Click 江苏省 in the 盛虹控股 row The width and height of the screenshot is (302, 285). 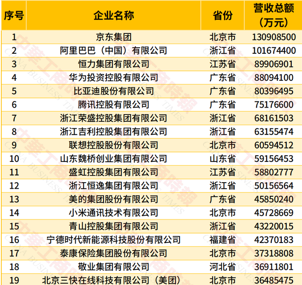point(223,172)
